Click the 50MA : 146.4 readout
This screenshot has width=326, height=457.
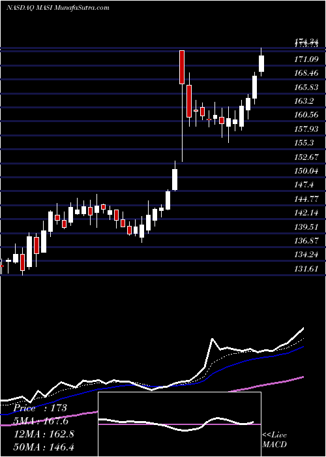click(x=44, y=447)
